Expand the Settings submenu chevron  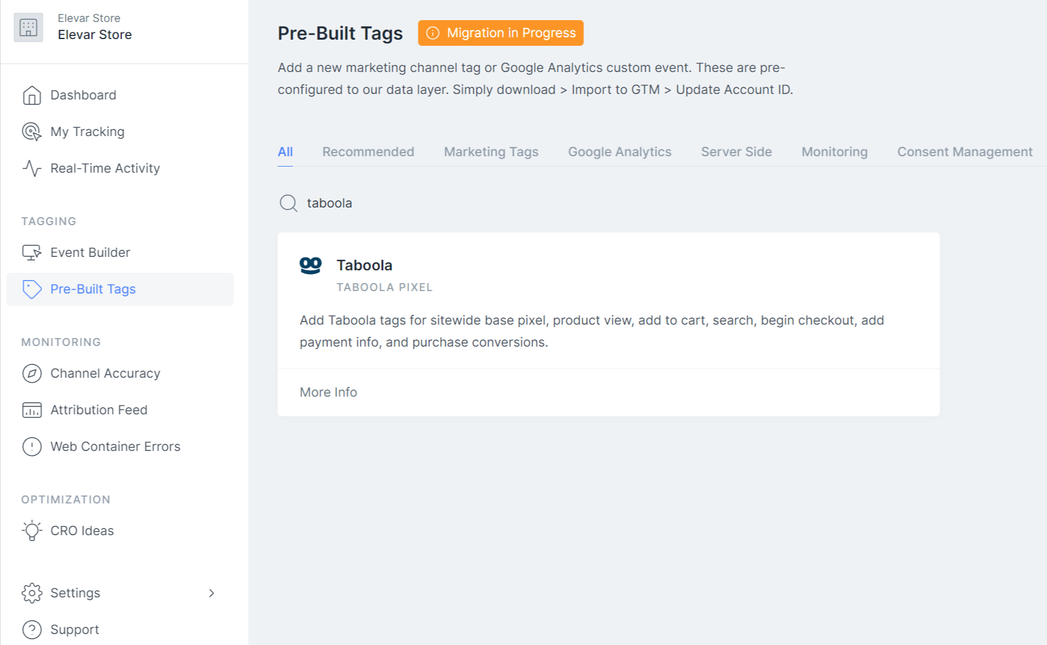tap(211, 593)
